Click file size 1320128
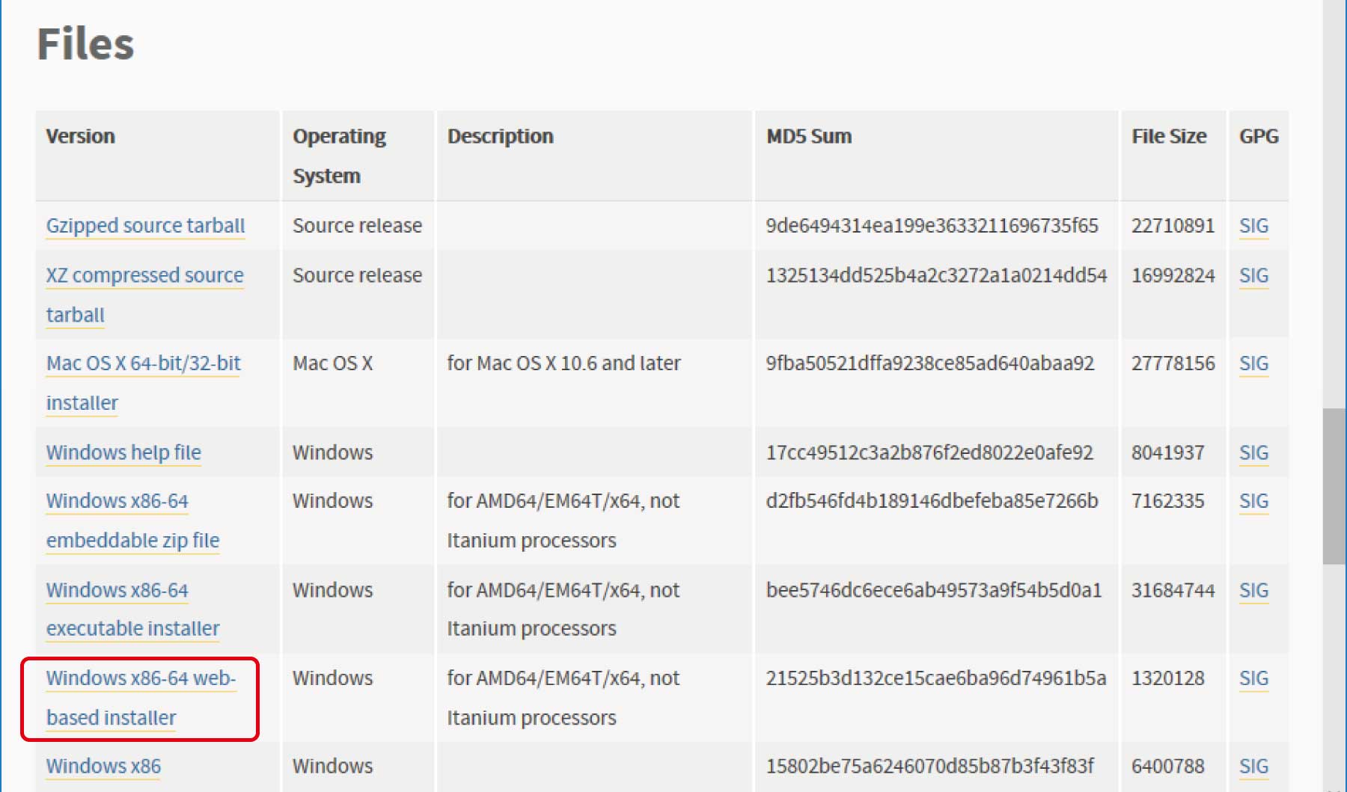Screen dimensions: 1347x792 [x=1167, y=678]
